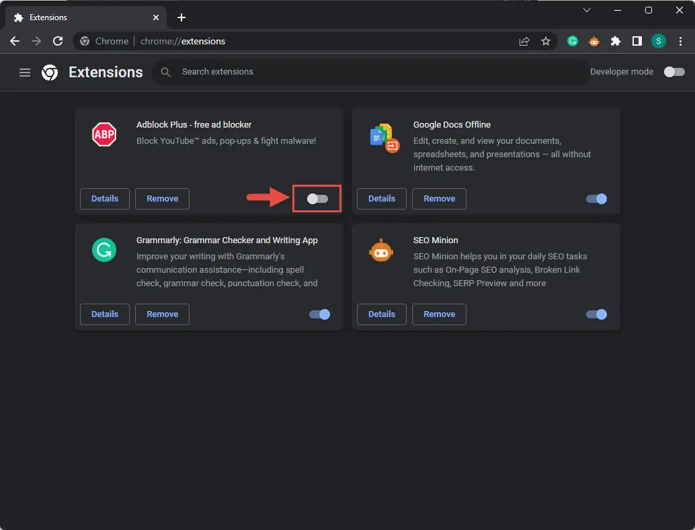Screen dimensions: 695x530
Task: Remove the Grammarly extension
Action: [x=162, y=314]
